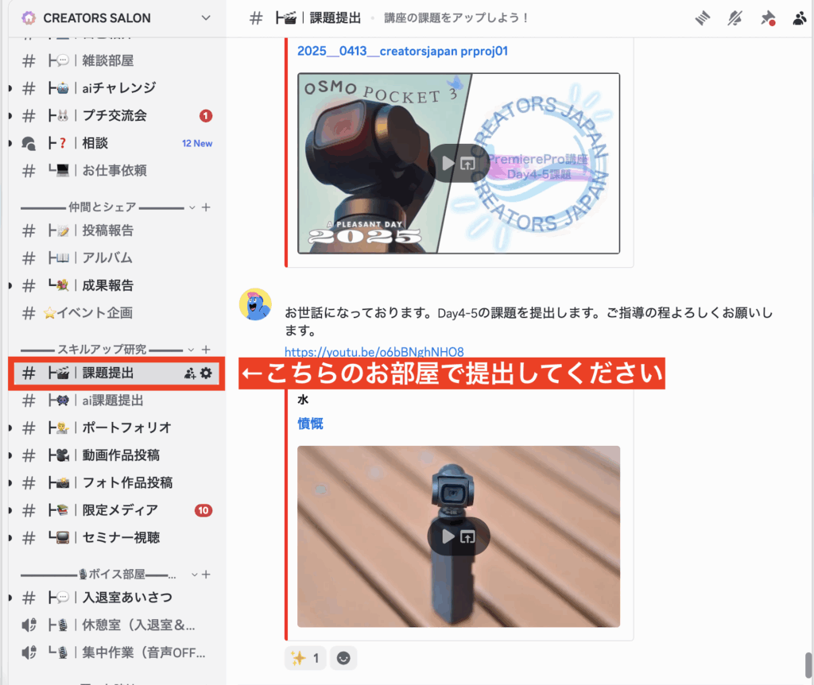Collapse the 仲間とシェア category chevron
Image resolution: width=814 pixels, height=685 pixels.
(192, 207)
